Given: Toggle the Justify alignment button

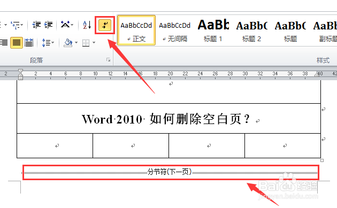Looking at the screenshot, I should 17,43.
